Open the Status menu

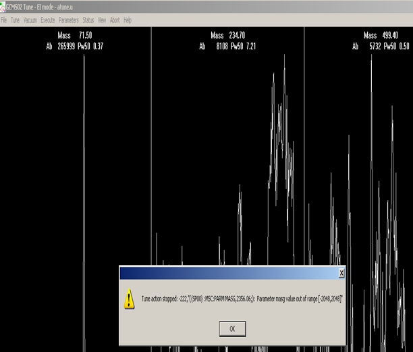pyautogui.click(x=88, y=20)
